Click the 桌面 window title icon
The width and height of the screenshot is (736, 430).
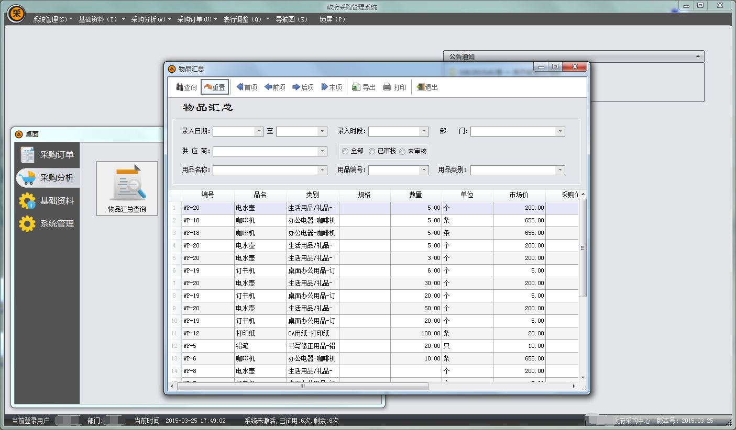pos(19,134)
